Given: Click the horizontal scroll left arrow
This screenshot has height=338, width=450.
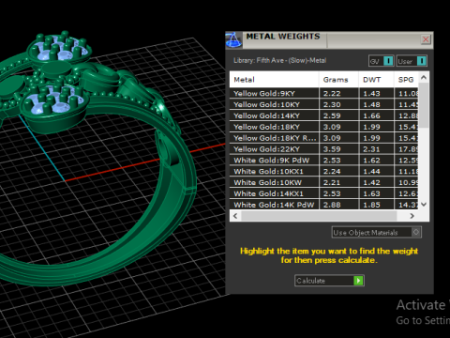Looking at the screenshot, I should coord(235,216).
